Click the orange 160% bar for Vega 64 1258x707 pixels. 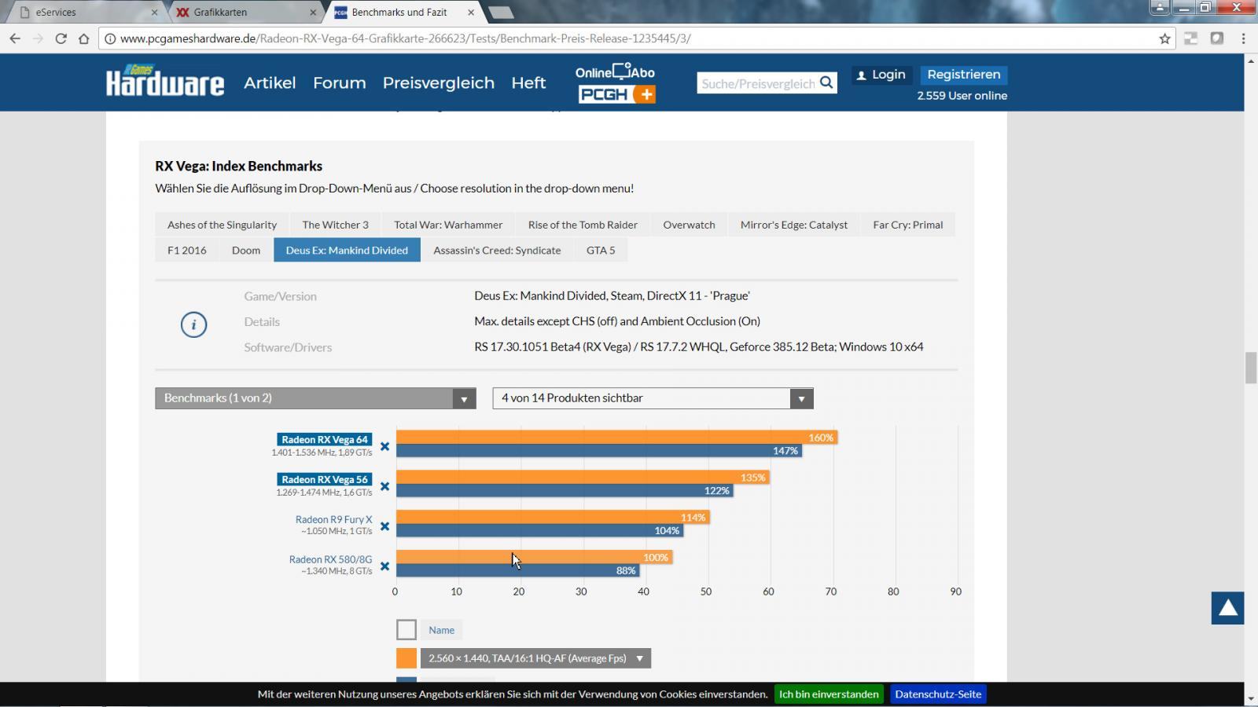(x=617, y=438)
